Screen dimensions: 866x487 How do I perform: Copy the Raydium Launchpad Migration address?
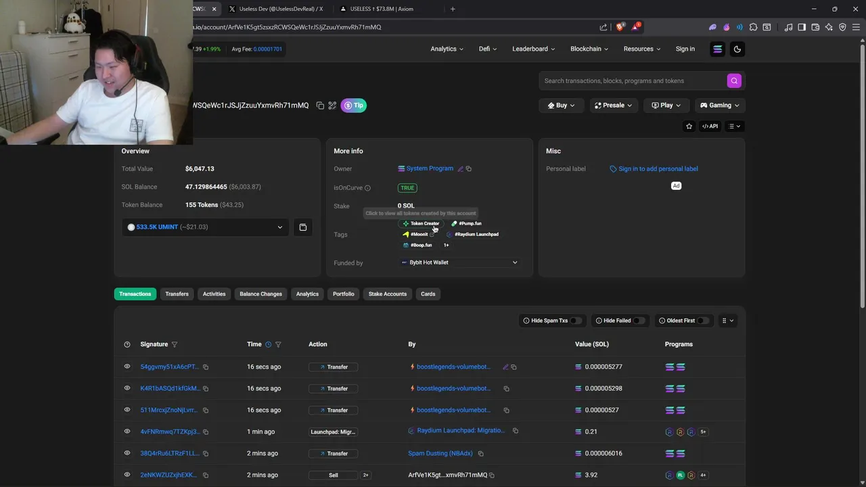click(516, 431)
